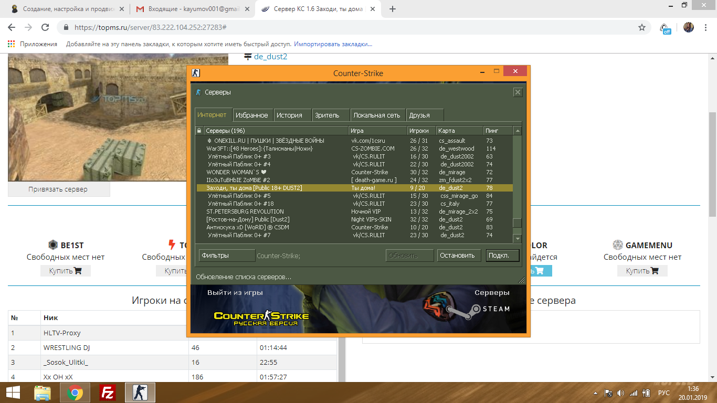
Task: Select the War3FT 48 Heroes server row
Action: (x=354, y=149)
